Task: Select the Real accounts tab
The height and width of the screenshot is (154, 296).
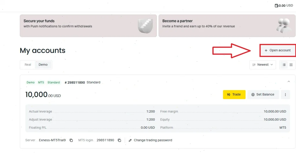Action: coord(28,65)
